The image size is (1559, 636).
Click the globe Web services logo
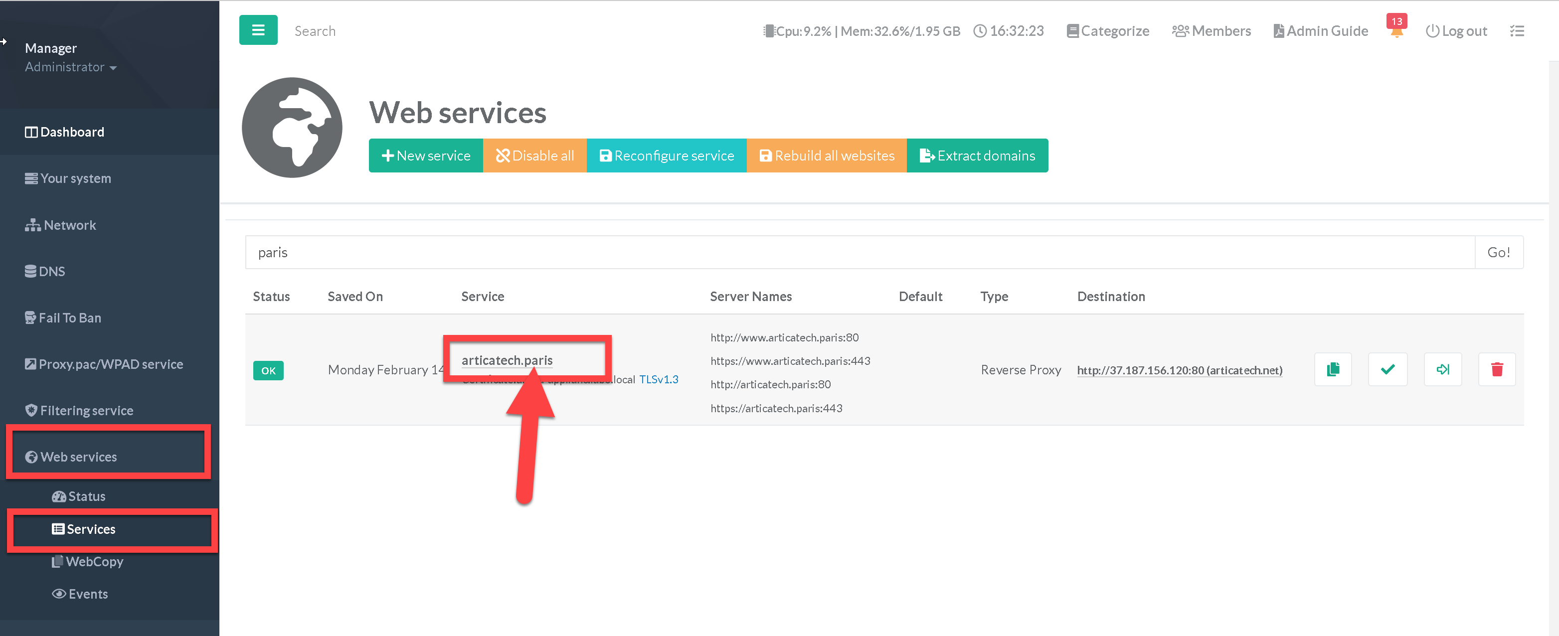coord(292,127)
